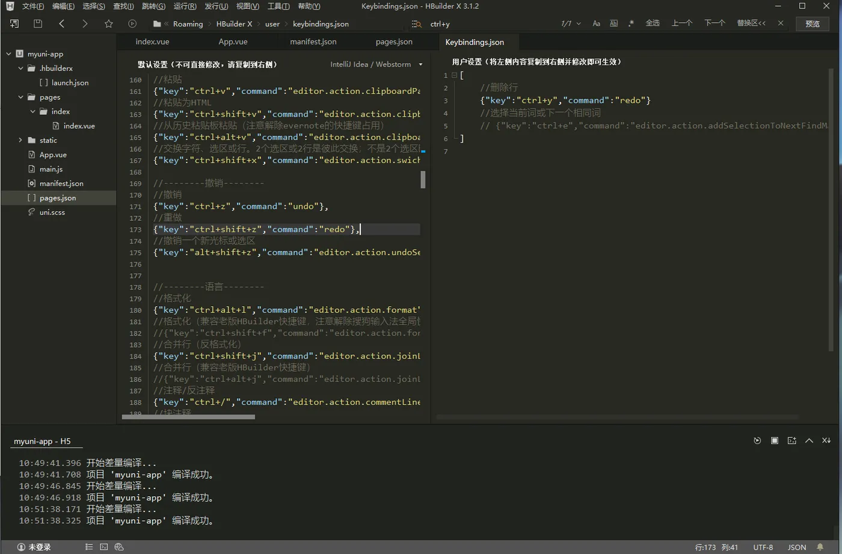
Task: Click the bookmark star icon
Action: [x=108, y=23]
